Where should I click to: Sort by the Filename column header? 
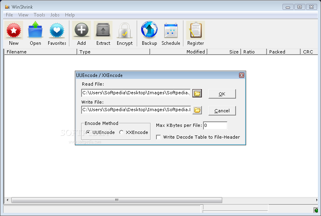tap(40, 52)
